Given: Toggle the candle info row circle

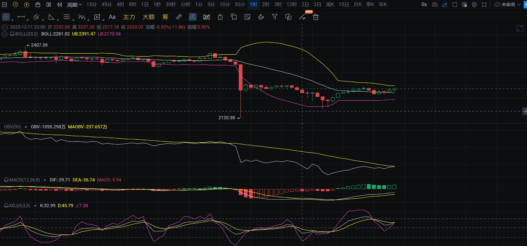Looking at the screenshot, I should pyautogui.click(x=5, y=27).
